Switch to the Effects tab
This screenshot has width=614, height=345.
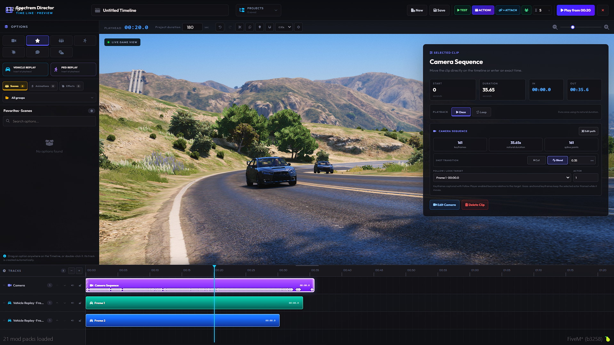(x=71, y=86)
